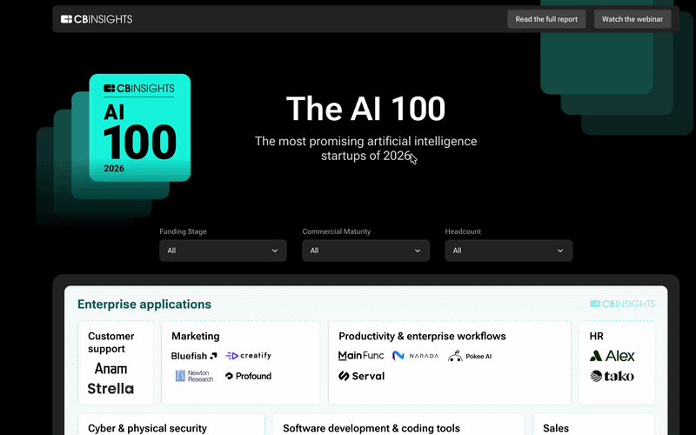Open the Funding Stage dropdown
This screenshot has height=435, width=696.
(x=223, y=251)
